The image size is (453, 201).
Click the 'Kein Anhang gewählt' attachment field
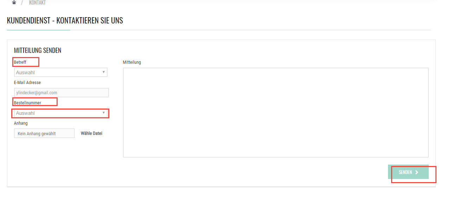(44, 133)
